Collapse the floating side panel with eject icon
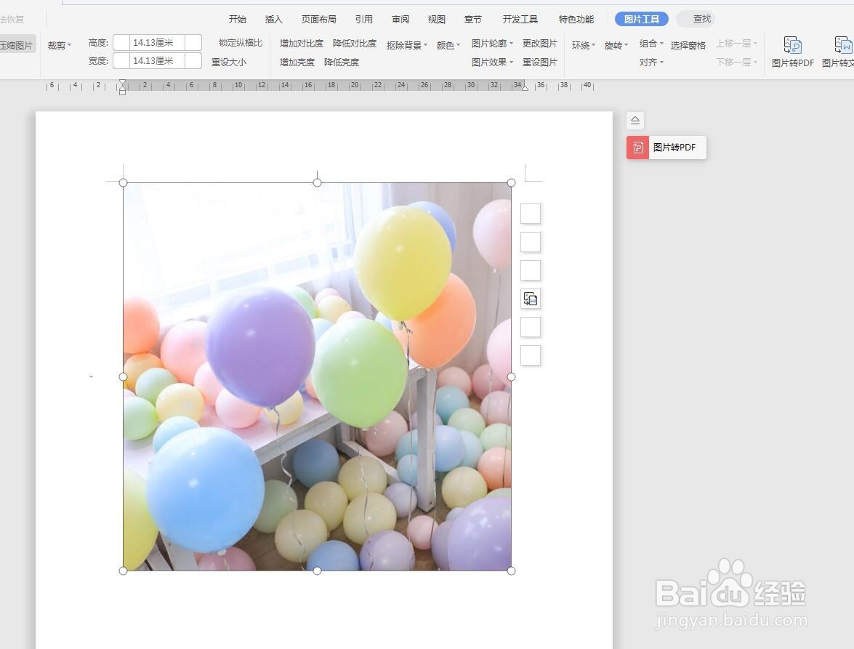This screenshot has height=649, width=854. point(635,121)
